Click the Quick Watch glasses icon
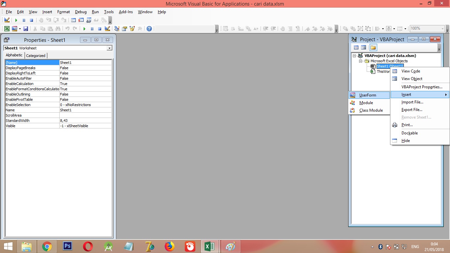The width and height of the screenshot is (450, 253). pos(96,20)
